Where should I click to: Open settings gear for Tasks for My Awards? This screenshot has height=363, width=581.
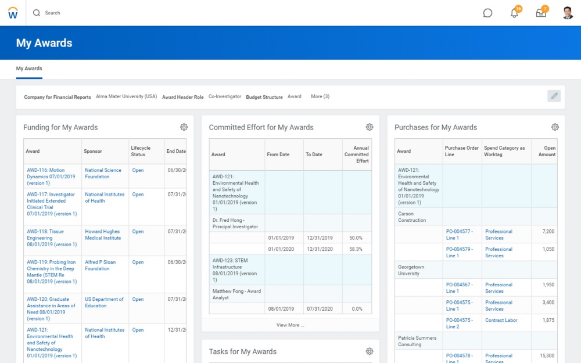(x=369, y=351)
